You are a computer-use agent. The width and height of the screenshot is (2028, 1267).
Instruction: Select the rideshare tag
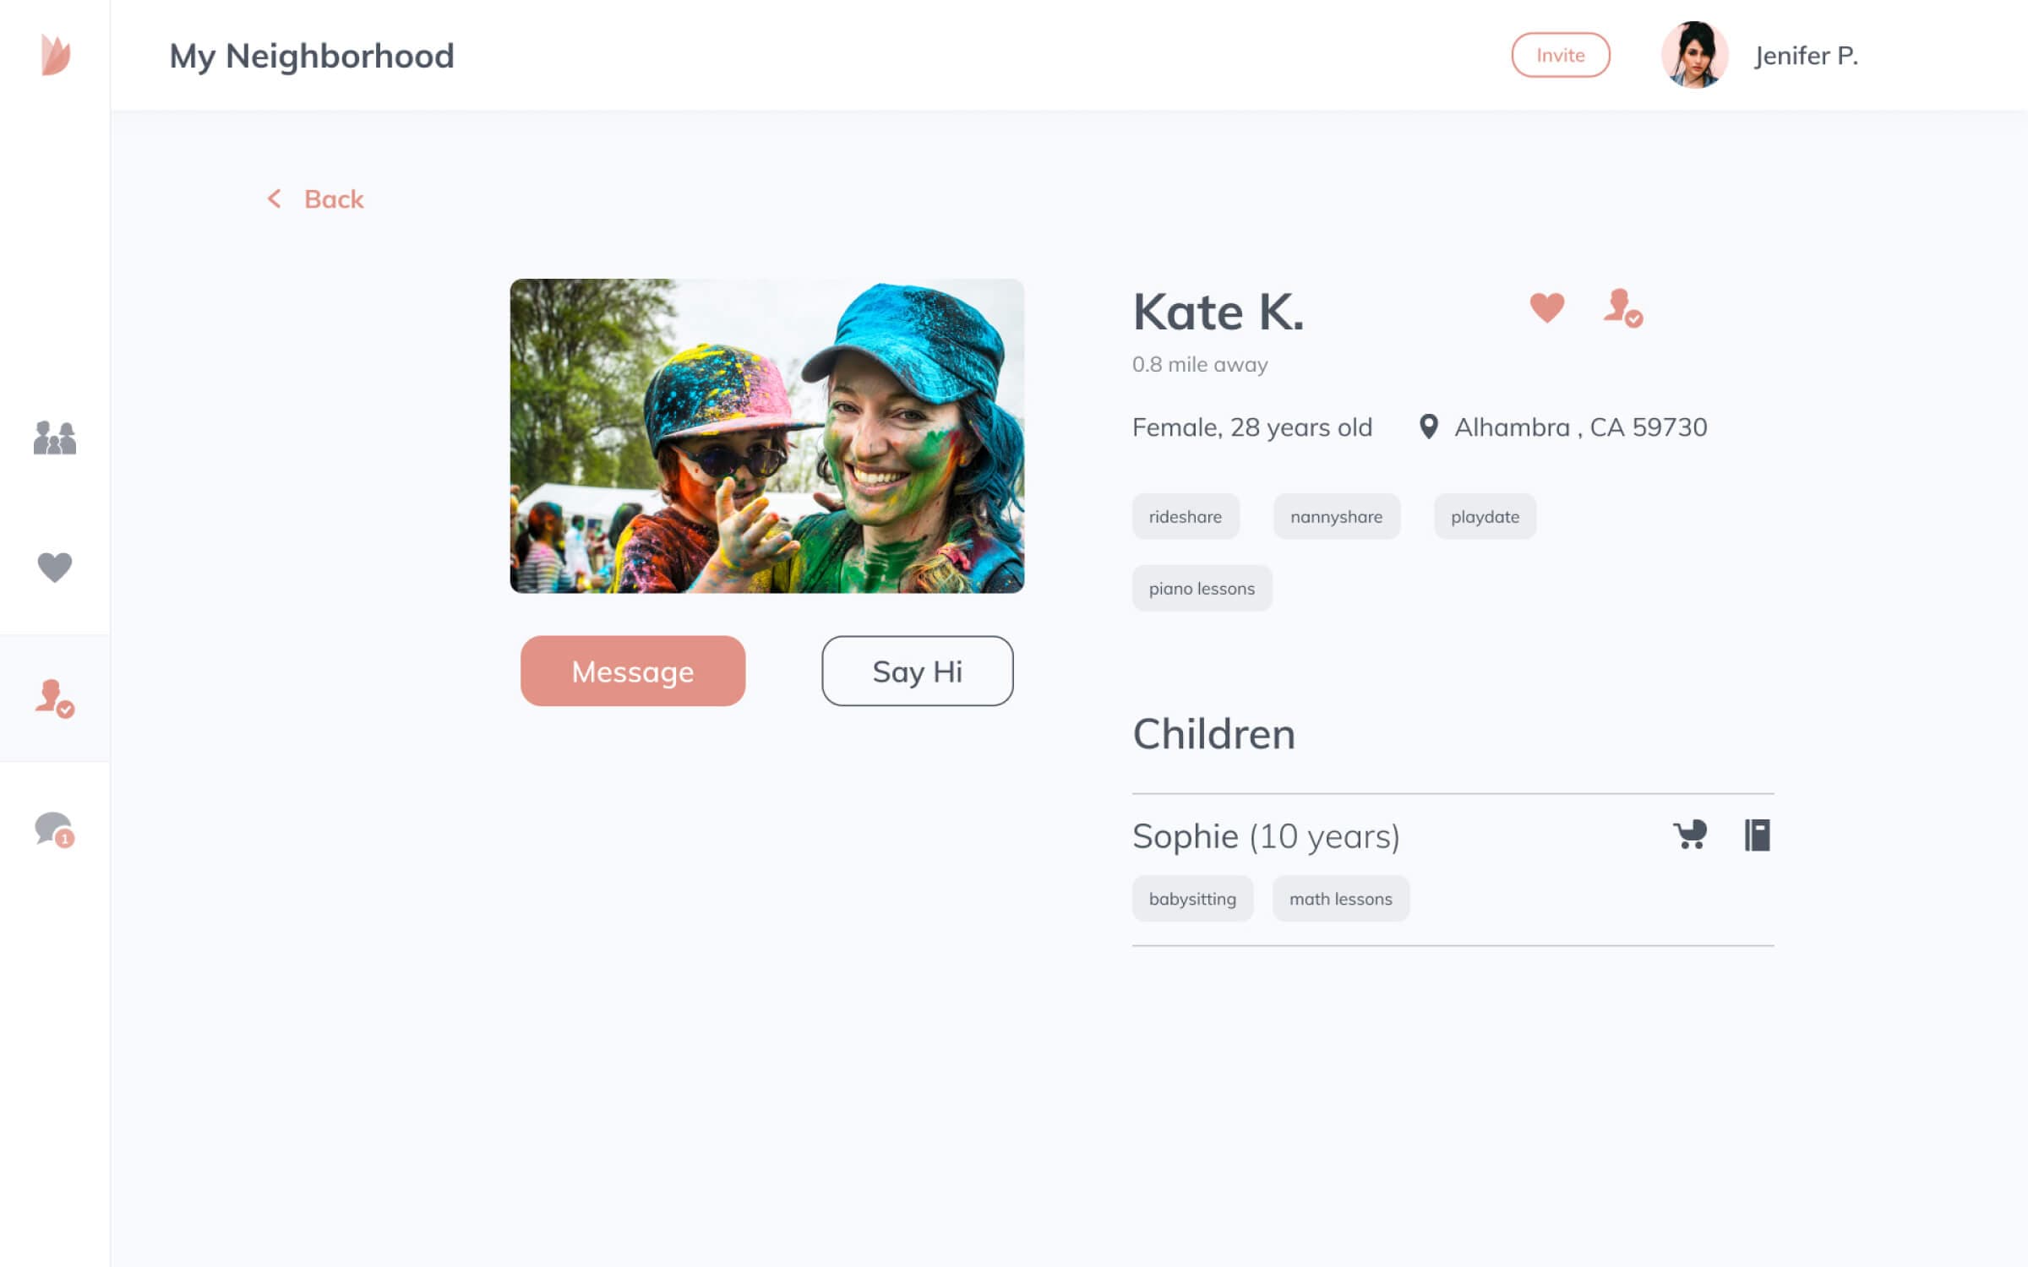coord(1186,516)
